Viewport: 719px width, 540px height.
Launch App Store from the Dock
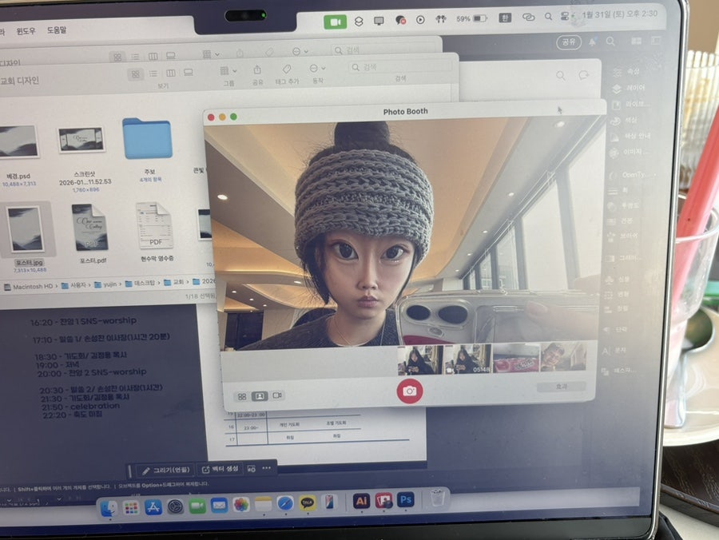click(x=153, y=507)
